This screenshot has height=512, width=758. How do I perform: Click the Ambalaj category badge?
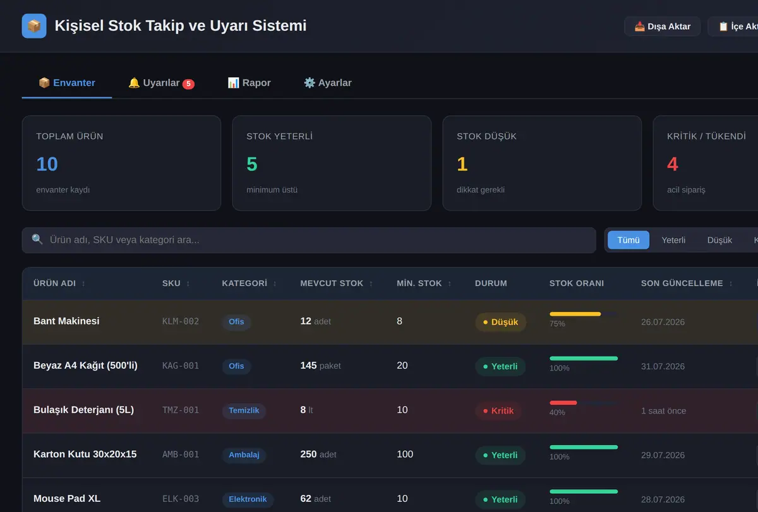(244, 455)
